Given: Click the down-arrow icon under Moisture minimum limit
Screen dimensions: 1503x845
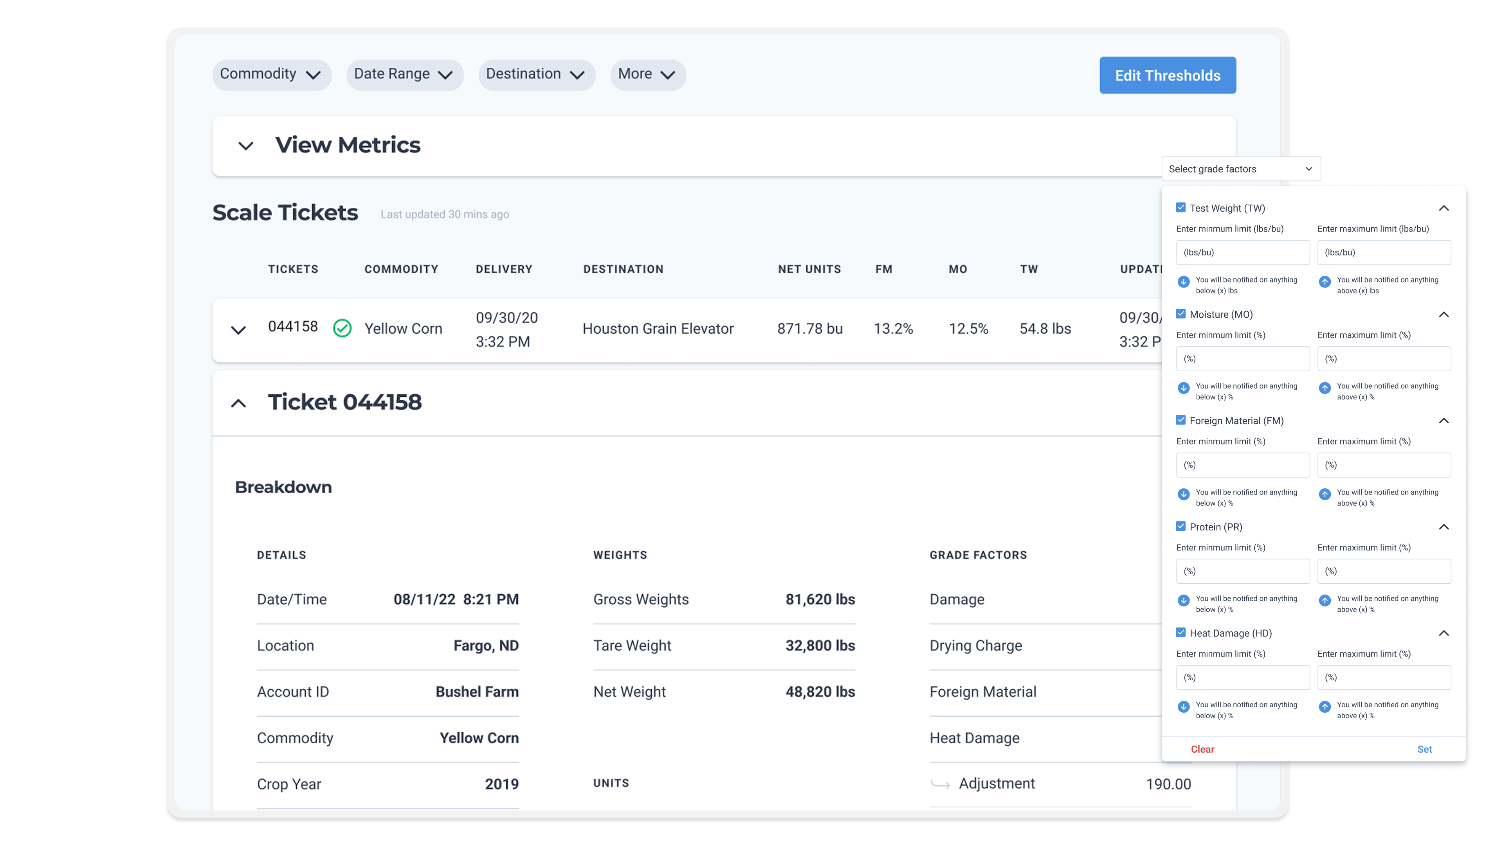Looking at the screenshot, I should click(1183, 388).
